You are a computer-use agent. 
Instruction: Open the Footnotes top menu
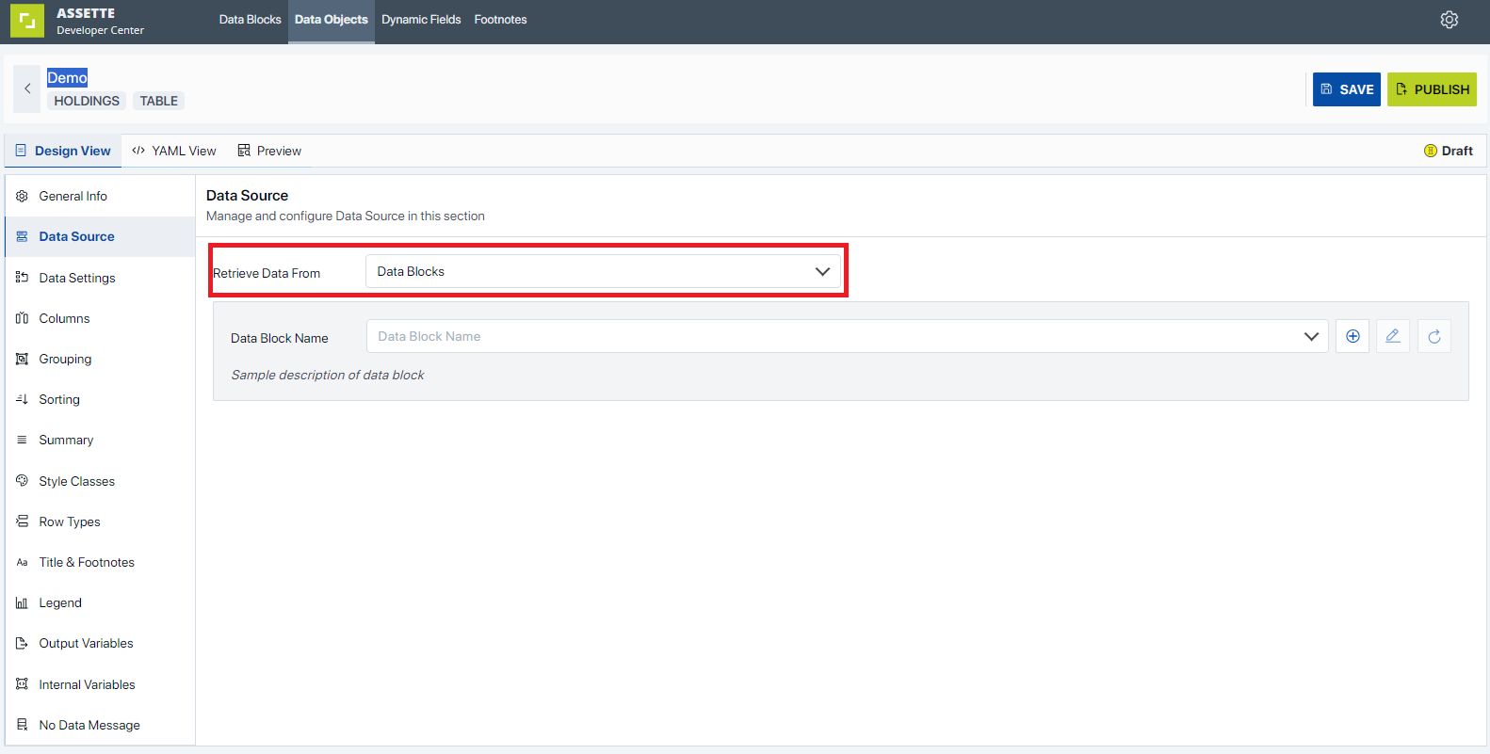[500, 20]
